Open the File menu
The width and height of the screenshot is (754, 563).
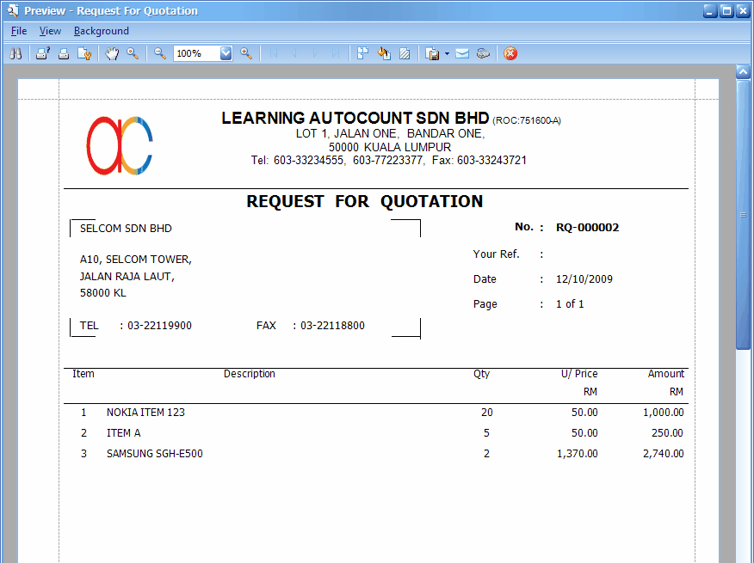tap(19, 31)
